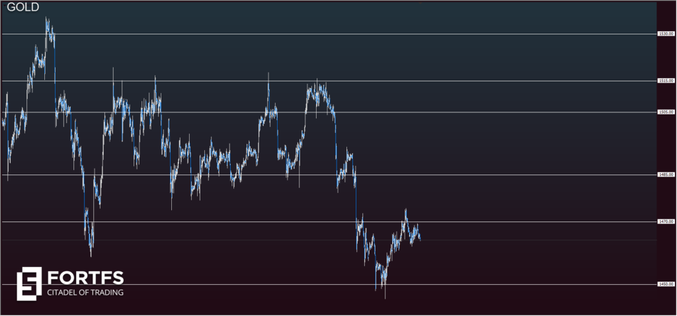Select the most recent candle on chart
Image resolution: width=677 pixels, height=316 pixels.
[x=420, y=237]
